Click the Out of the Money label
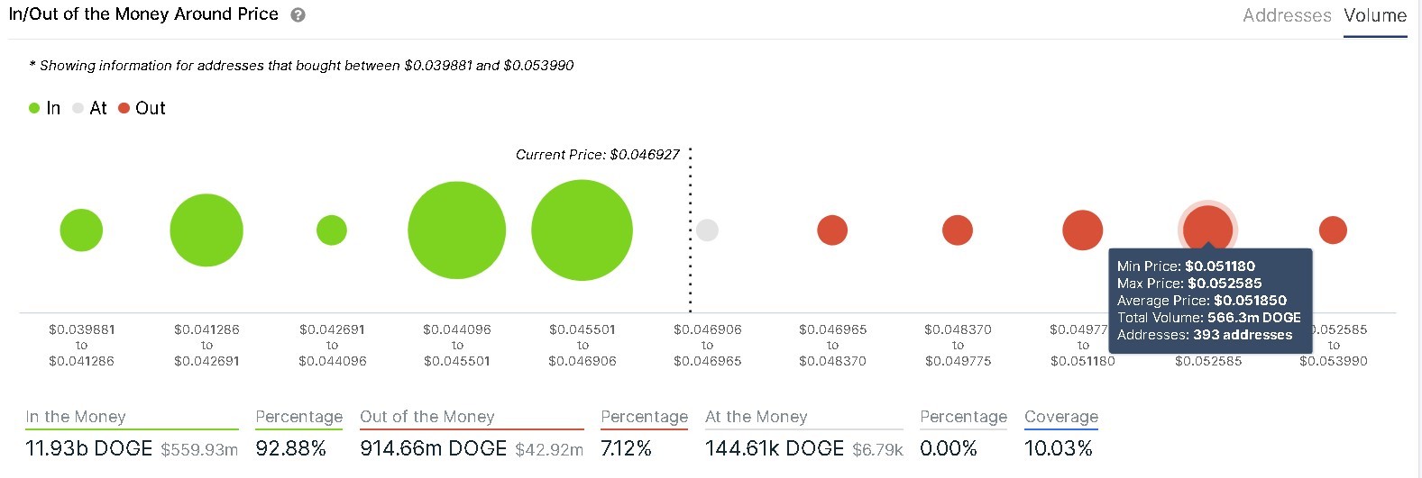 point(427,417)
